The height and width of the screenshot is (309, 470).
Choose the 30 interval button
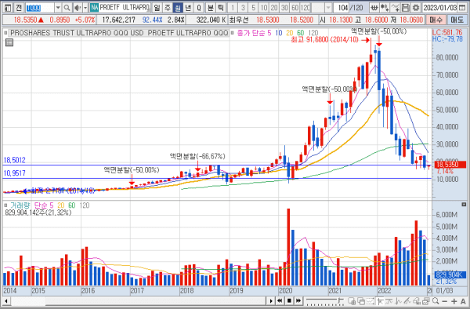[285, 8]
